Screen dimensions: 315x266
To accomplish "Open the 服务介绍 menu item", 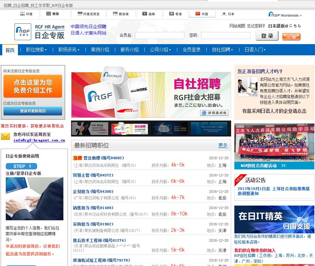I will (129, 50).
